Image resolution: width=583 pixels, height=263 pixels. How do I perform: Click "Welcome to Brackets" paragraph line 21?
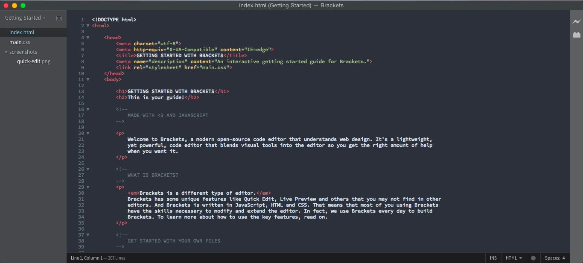[280, 139]
